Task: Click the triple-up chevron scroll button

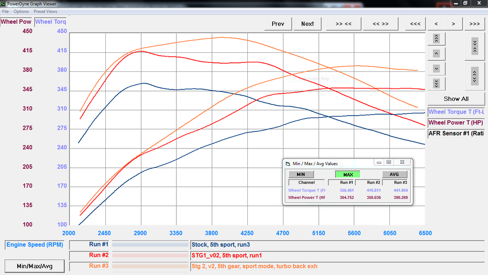Action: 436,39
